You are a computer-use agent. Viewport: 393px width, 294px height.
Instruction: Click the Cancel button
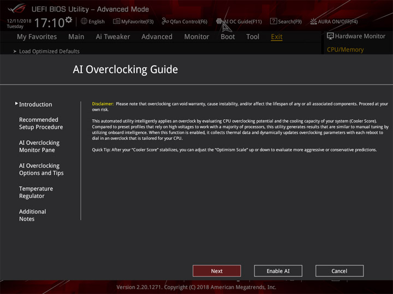click(x=340, y=271)
